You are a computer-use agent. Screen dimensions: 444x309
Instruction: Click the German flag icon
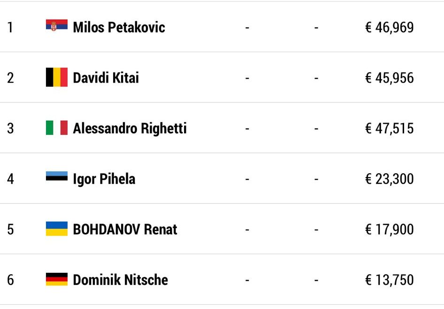[x=57, y=279]
